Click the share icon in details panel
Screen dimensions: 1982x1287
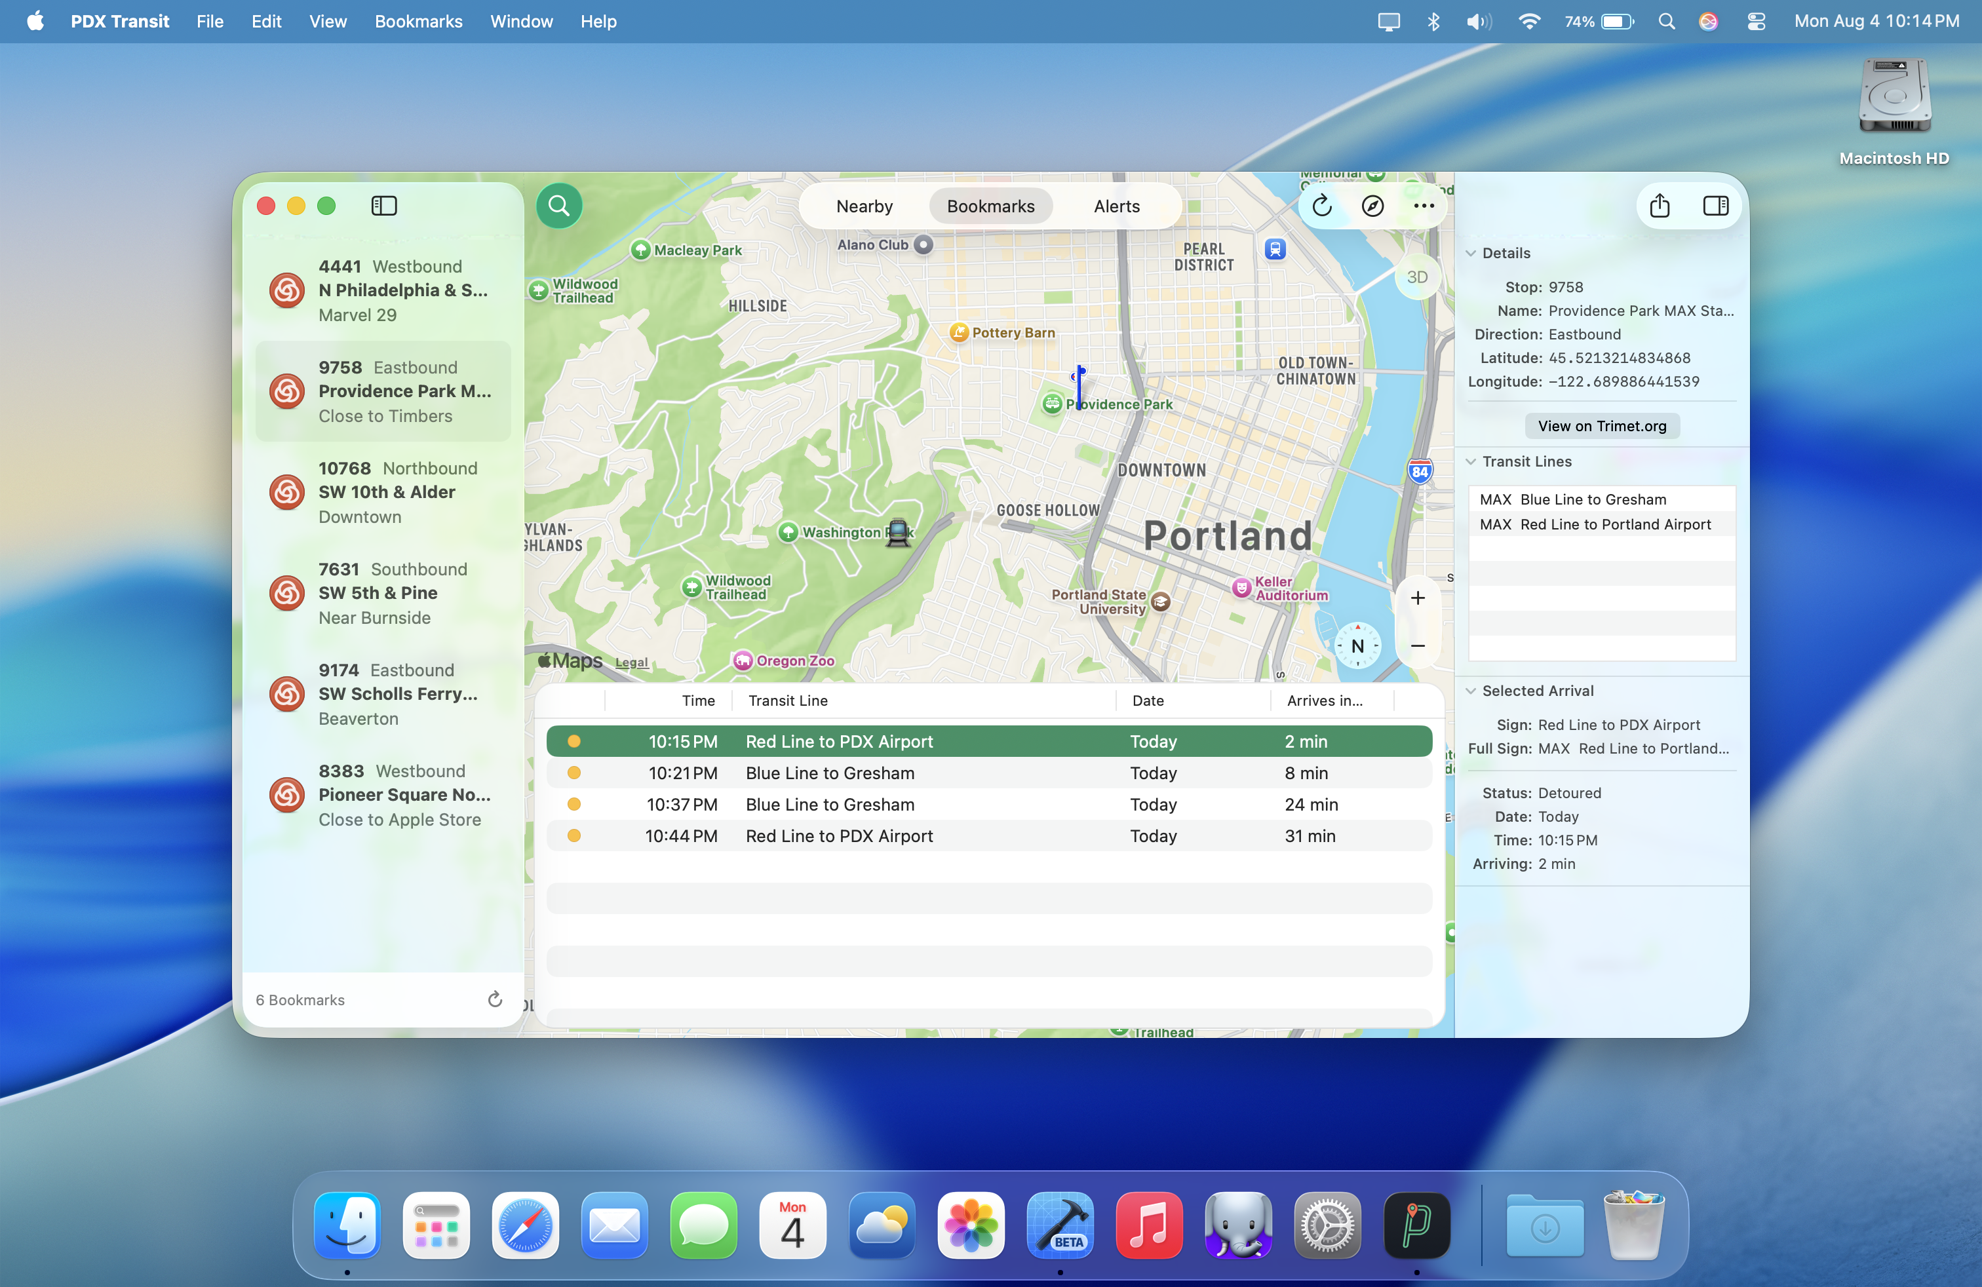tap(1659, 206)
